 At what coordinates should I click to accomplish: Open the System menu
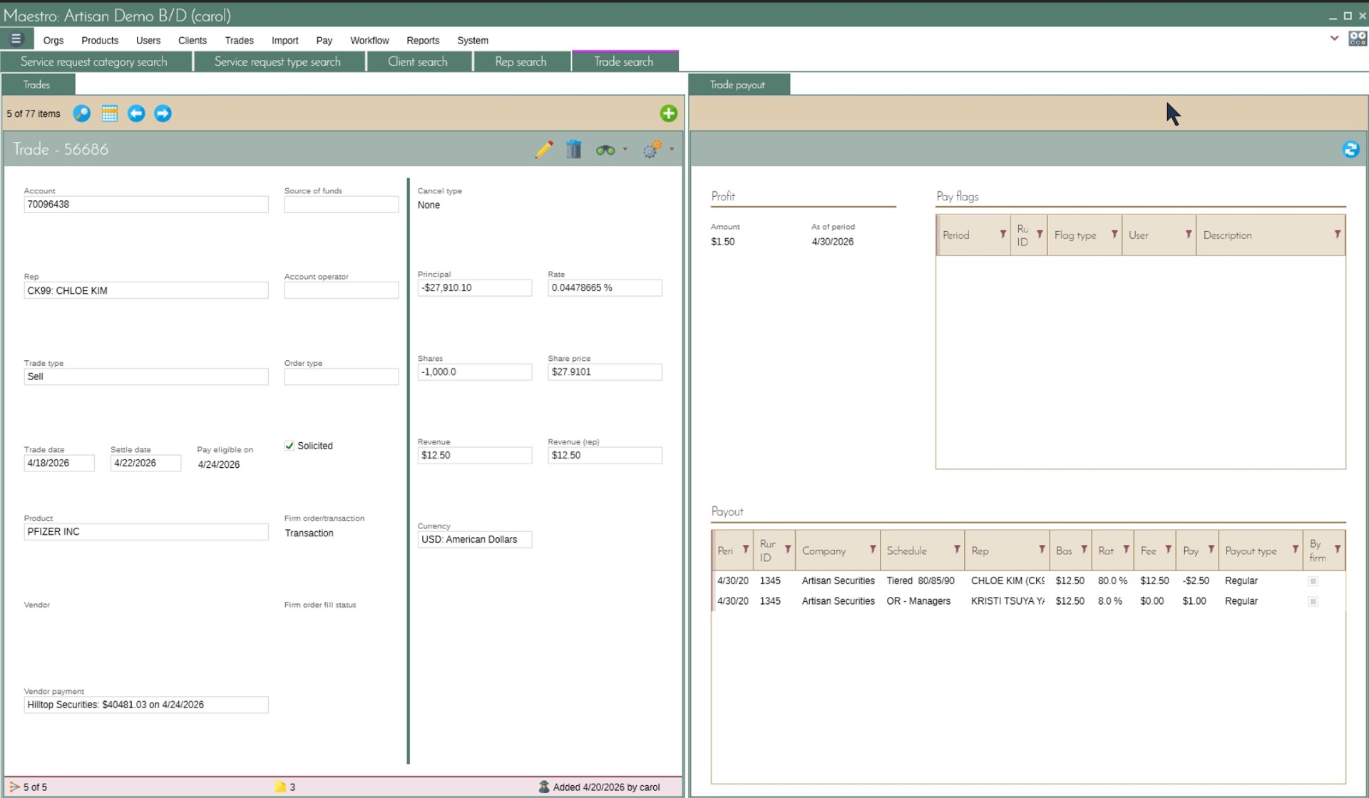(473, 41)
